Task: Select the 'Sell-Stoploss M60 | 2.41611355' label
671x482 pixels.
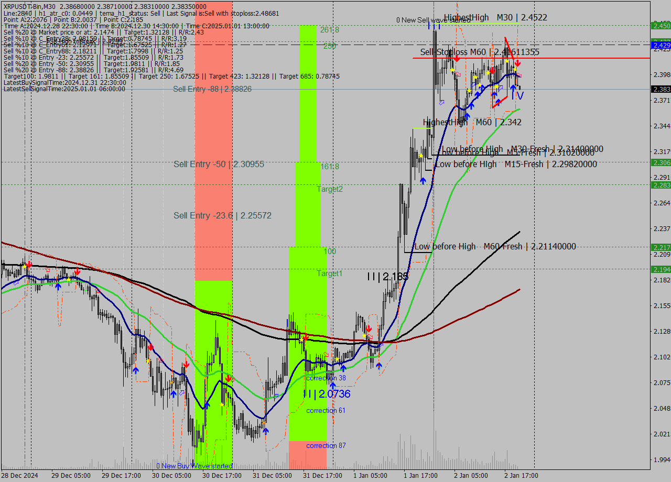Action: 480,52
